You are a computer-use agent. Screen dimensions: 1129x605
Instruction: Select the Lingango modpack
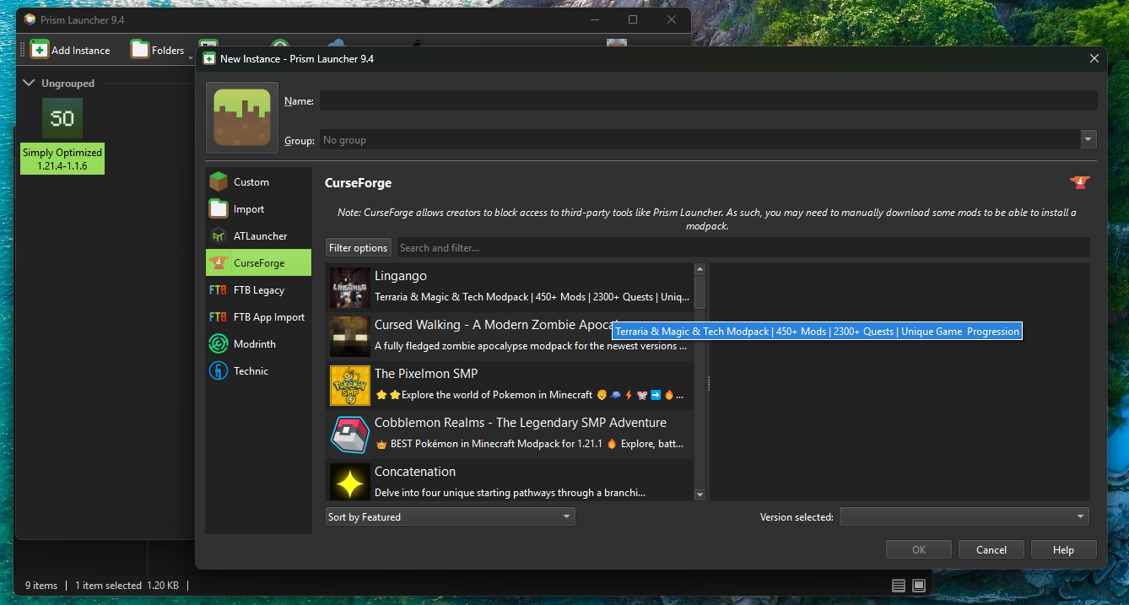click(x=510, y=287)
